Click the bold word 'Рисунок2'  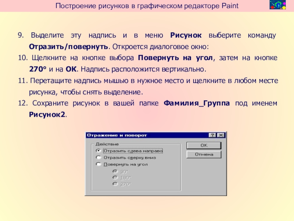[x=47, y=115]
